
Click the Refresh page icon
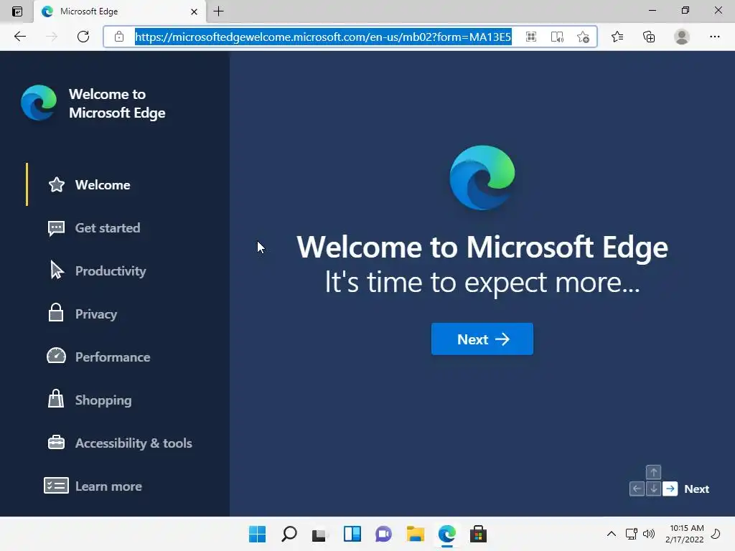(83, 37)
